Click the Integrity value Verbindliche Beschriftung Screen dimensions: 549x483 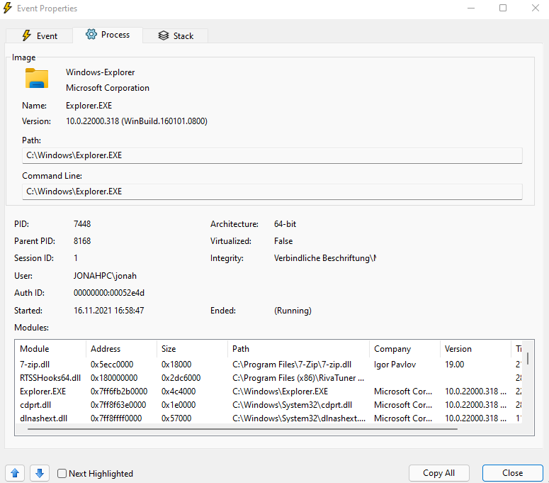tap(325, 258)
